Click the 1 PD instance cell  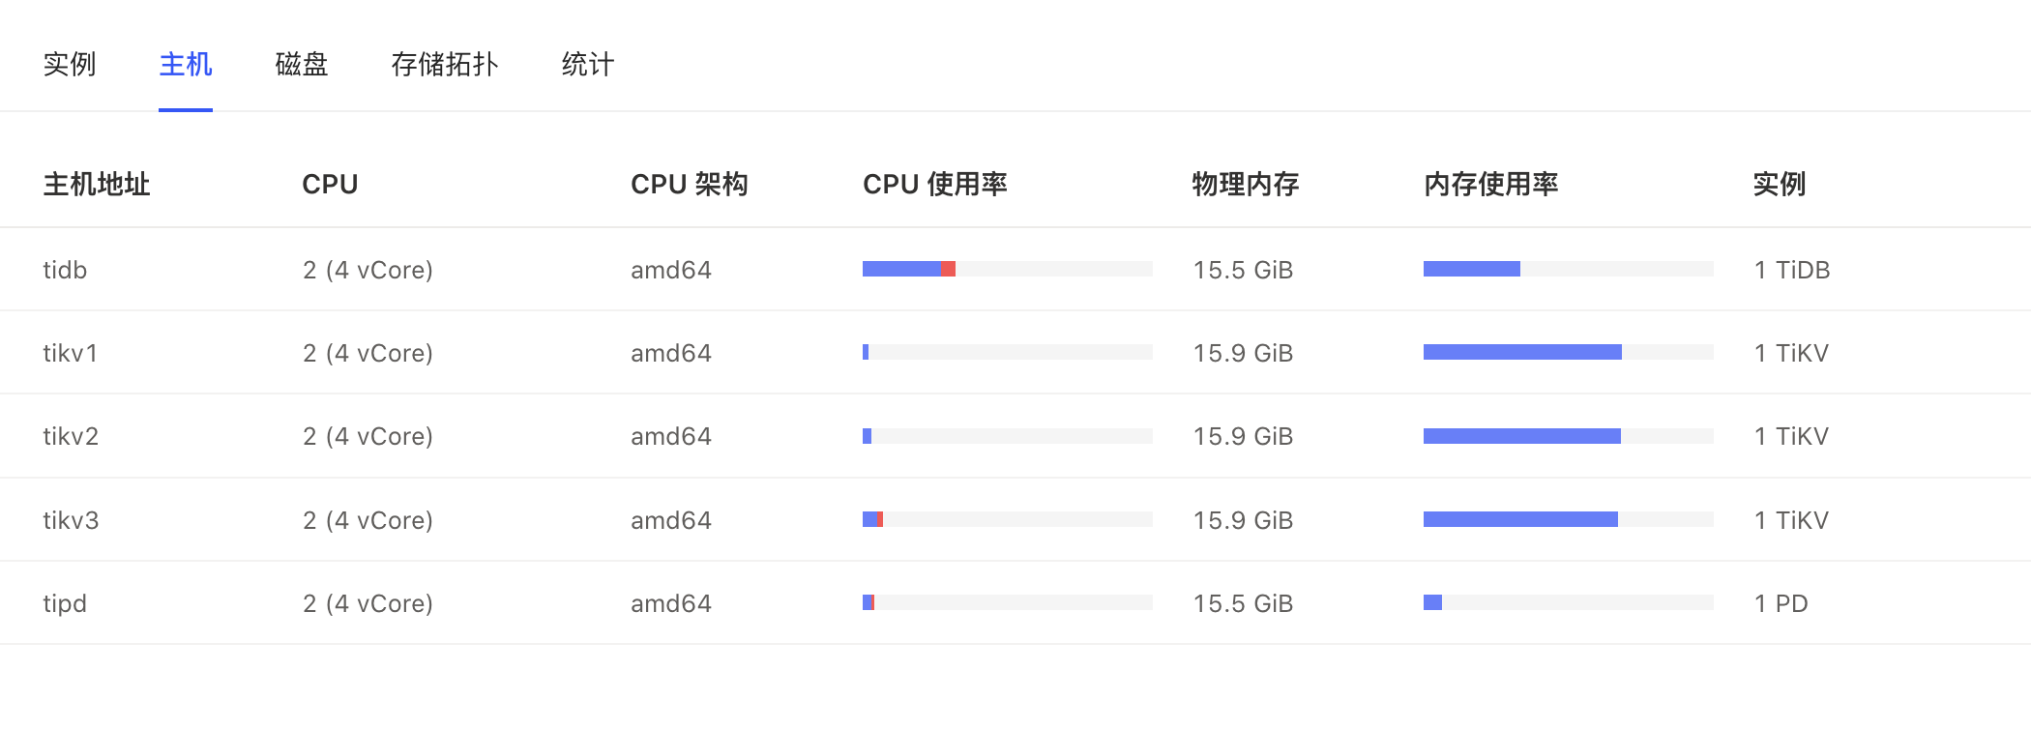(1781, 603)
